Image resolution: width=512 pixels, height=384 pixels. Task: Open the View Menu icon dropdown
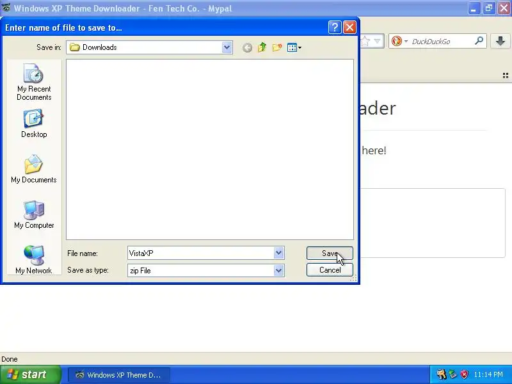pyautogui.click(x=294, y=47)
